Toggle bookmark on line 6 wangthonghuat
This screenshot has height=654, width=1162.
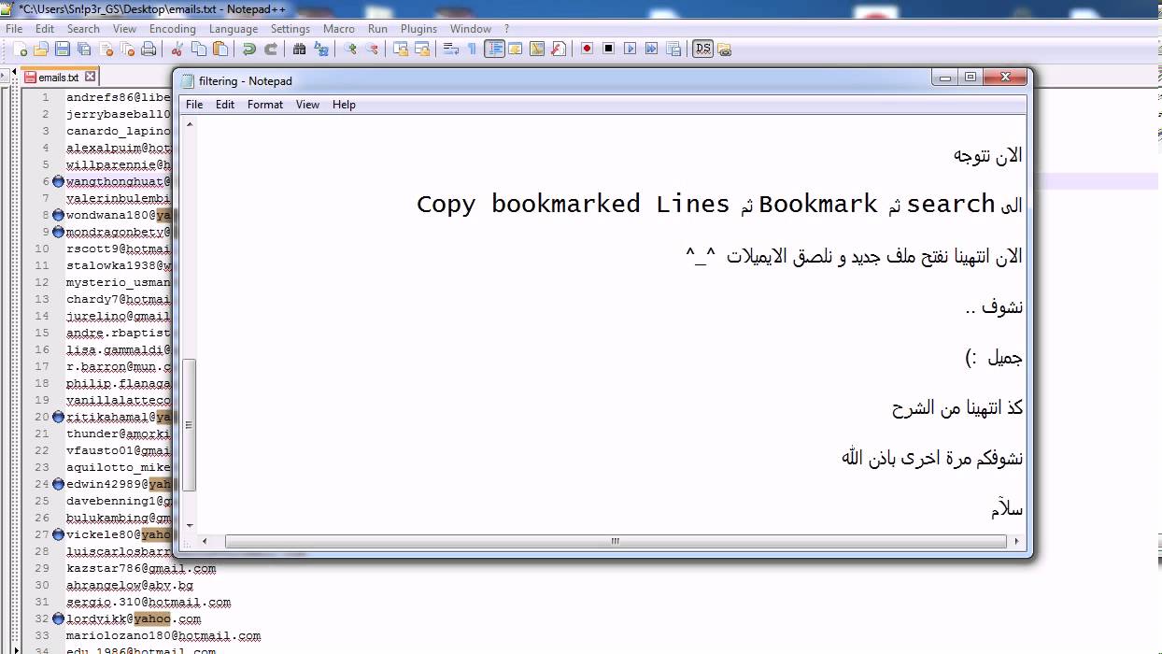click(x=58, y=181)
